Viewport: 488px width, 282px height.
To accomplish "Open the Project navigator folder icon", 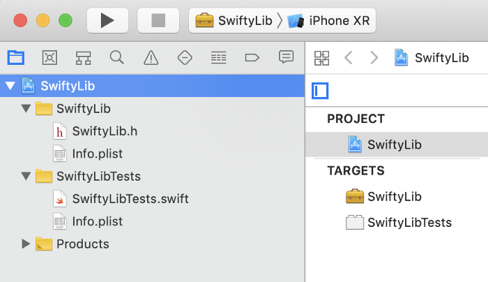I will (15, 57).
